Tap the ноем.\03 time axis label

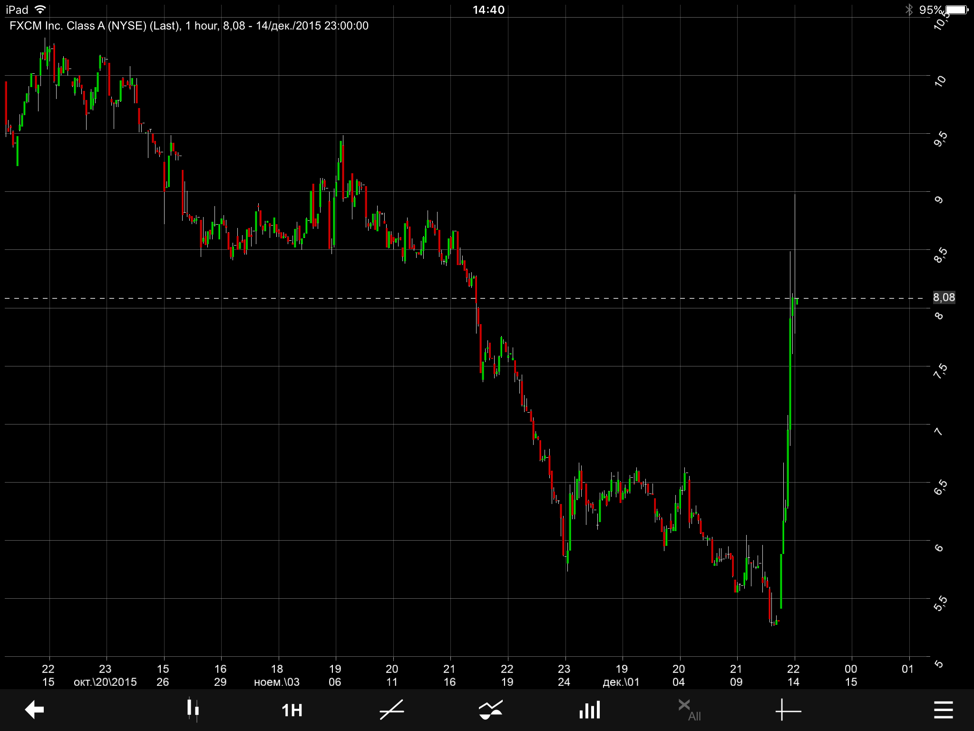277,682
